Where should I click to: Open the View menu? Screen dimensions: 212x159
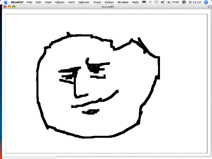click(x=48, y=2)
